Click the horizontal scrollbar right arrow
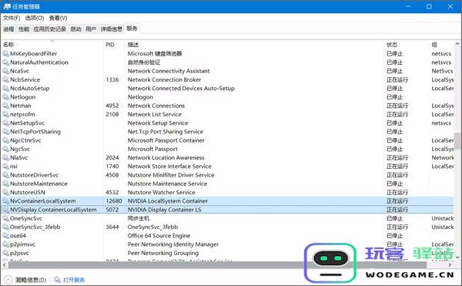The image size is (462, 286). point(450,265)
